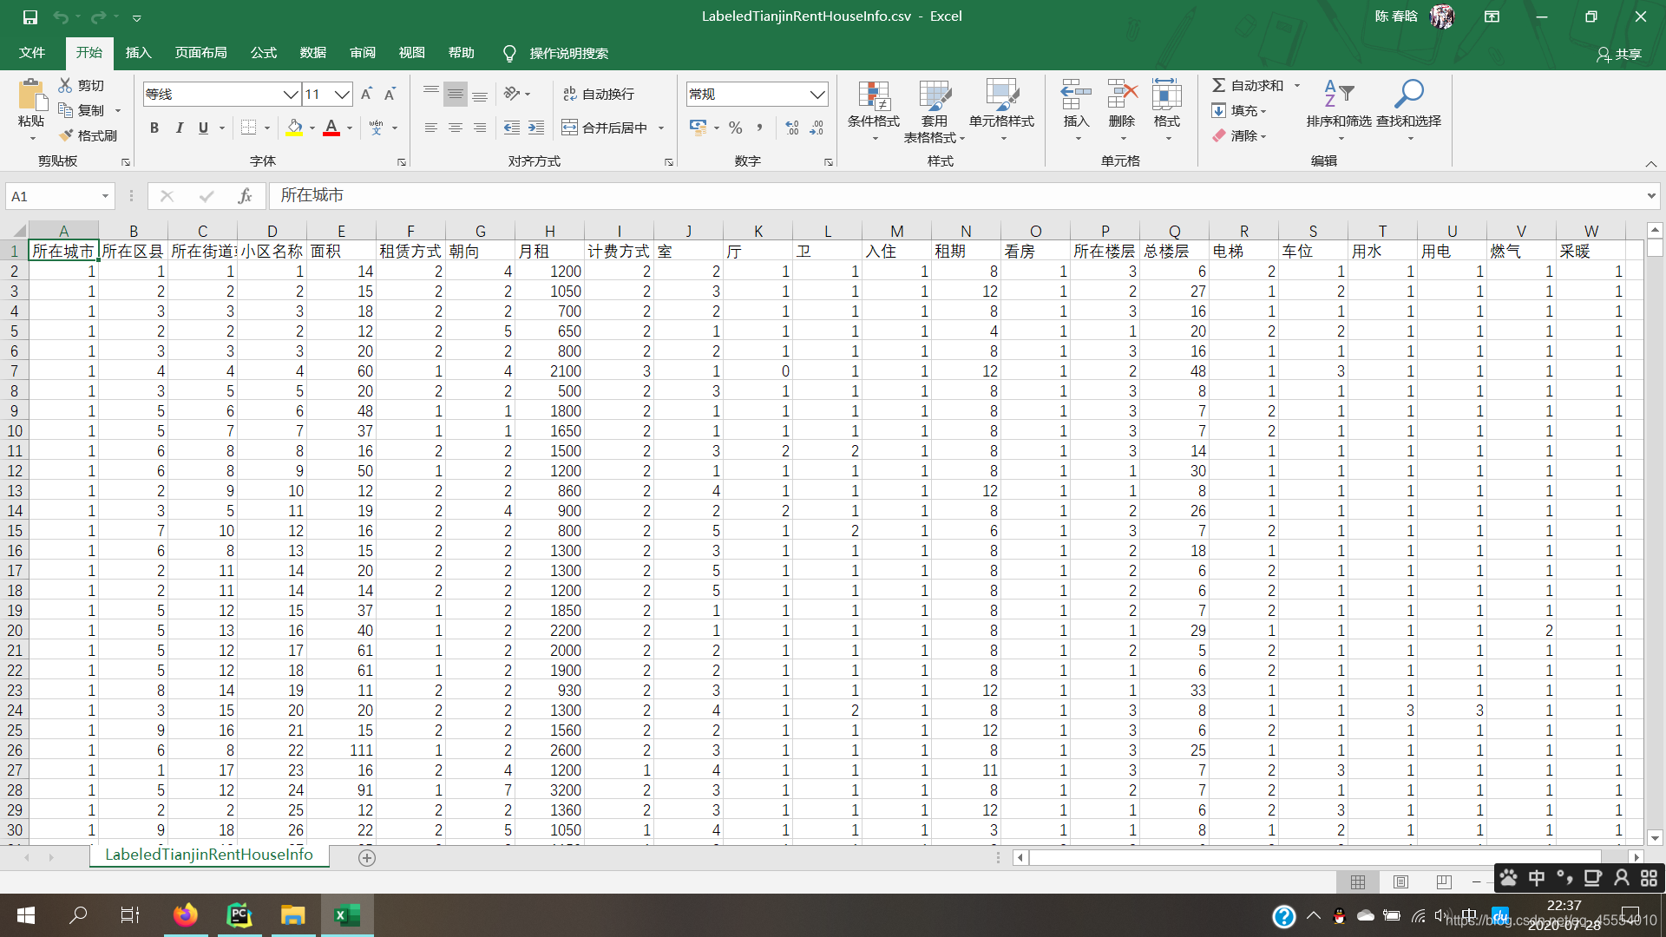The image size is (1666, 937).
Task: Switch to the Insert ribbon tab
Action: 138,53
